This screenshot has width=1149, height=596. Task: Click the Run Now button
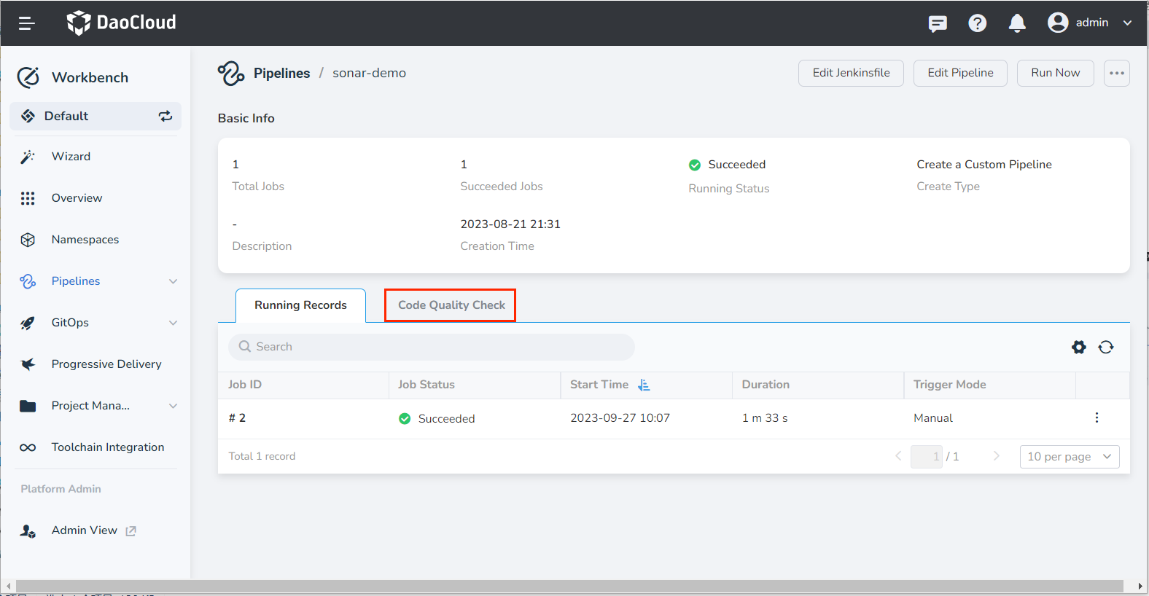1055,73
